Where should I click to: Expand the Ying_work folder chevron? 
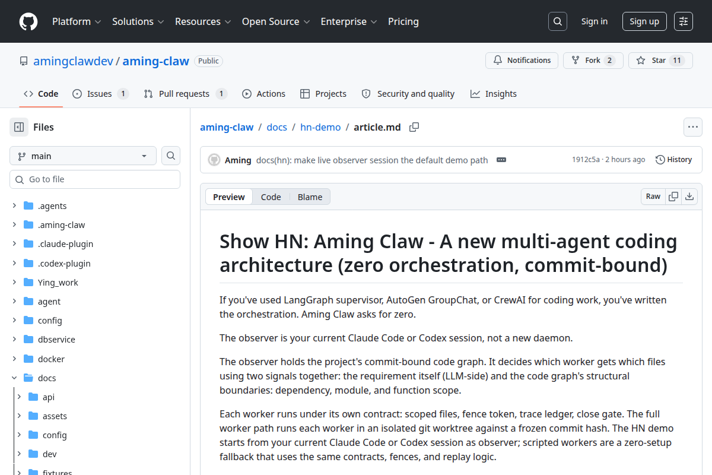(14, 283)
